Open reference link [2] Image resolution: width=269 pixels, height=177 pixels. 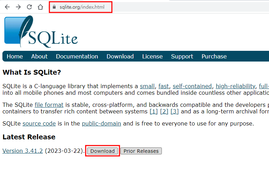click(x=164, y=111)
